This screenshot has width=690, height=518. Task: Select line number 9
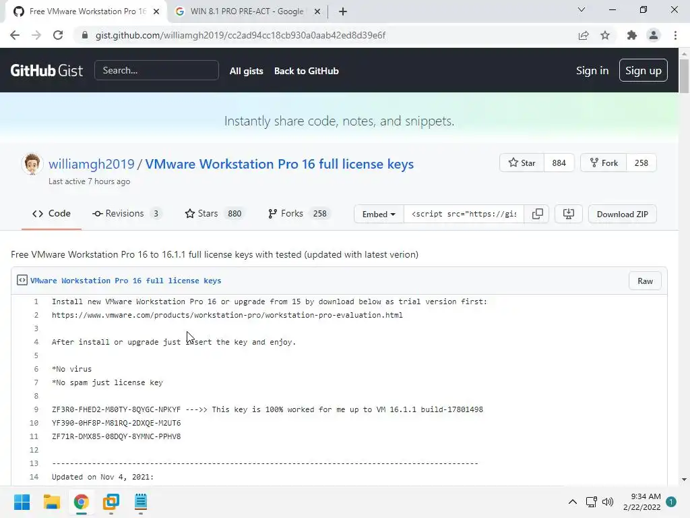[x=36, y=409]
